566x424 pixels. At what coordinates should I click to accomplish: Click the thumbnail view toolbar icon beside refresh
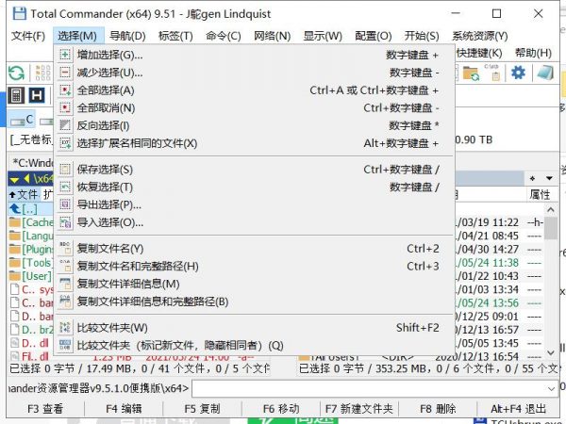click(43, 73)
